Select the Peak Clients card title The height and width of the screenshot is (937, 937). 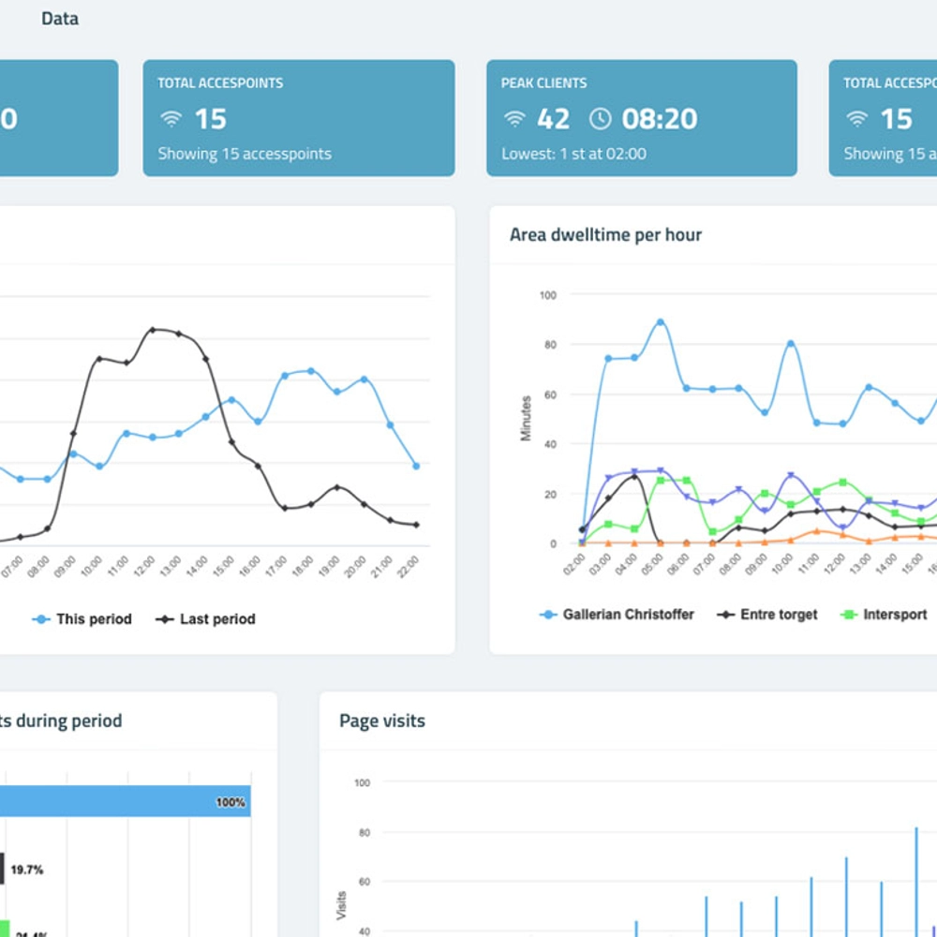(543, 83)
